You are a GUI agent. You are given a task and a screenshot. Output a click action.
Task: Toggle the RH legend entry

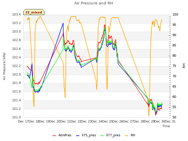(130, 135)
